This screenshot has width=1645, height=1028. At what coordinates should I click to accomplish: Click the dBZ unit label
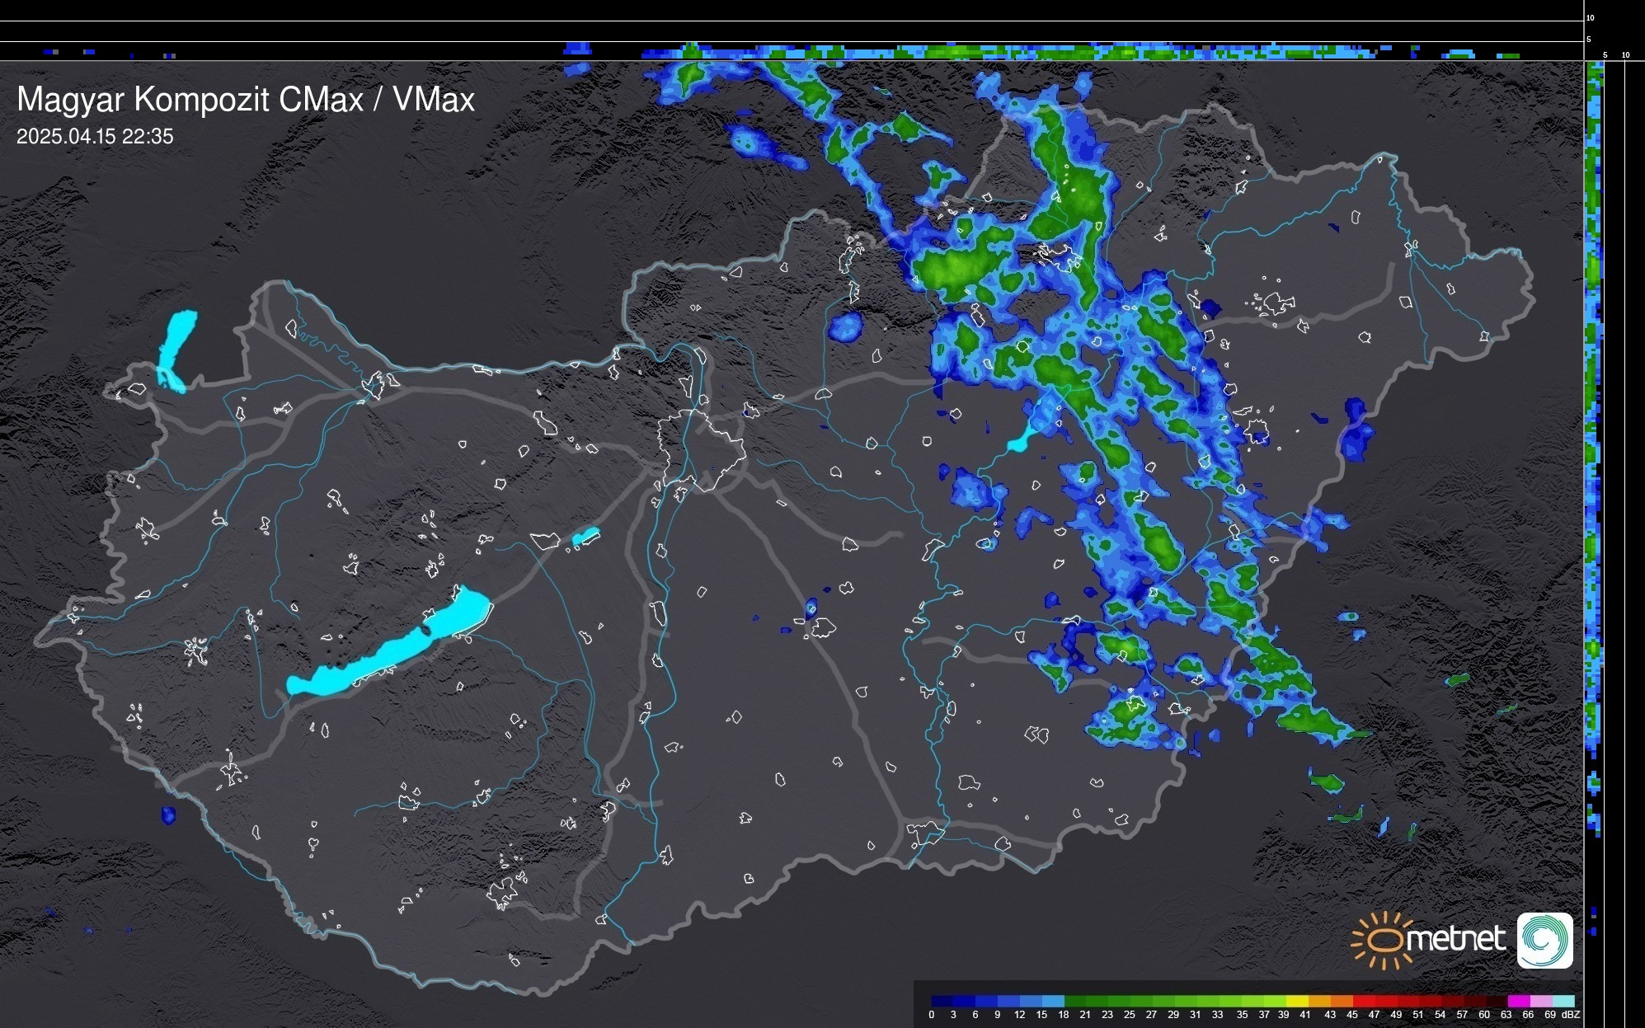coord(1571,1015)
